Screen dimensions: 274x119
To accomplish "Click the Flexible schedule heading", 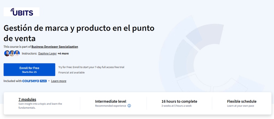I will 242,101.
